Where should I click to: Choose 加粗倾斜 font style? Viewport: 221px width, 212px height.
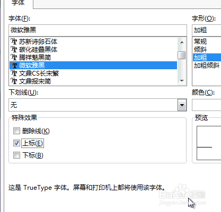point(207,66)
